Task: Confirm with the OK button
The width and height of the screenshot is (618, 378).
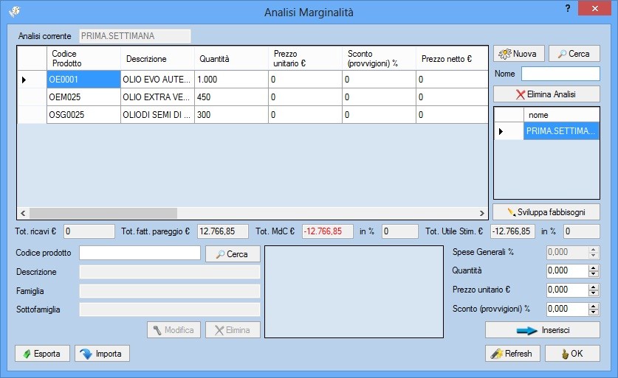Action: [x=572, y=354]
